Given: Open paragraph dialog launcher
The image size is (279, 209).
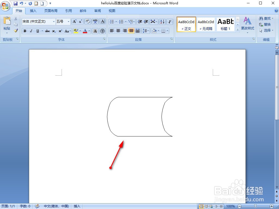Looking at the screenshot, I should pyautogui.click(x=172, y=39).
